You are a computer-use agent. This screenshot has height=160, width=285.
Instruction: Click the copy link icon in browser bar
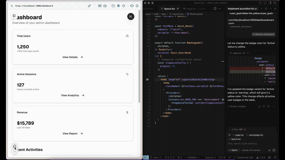pyautogui.click(x=89, y=6)
